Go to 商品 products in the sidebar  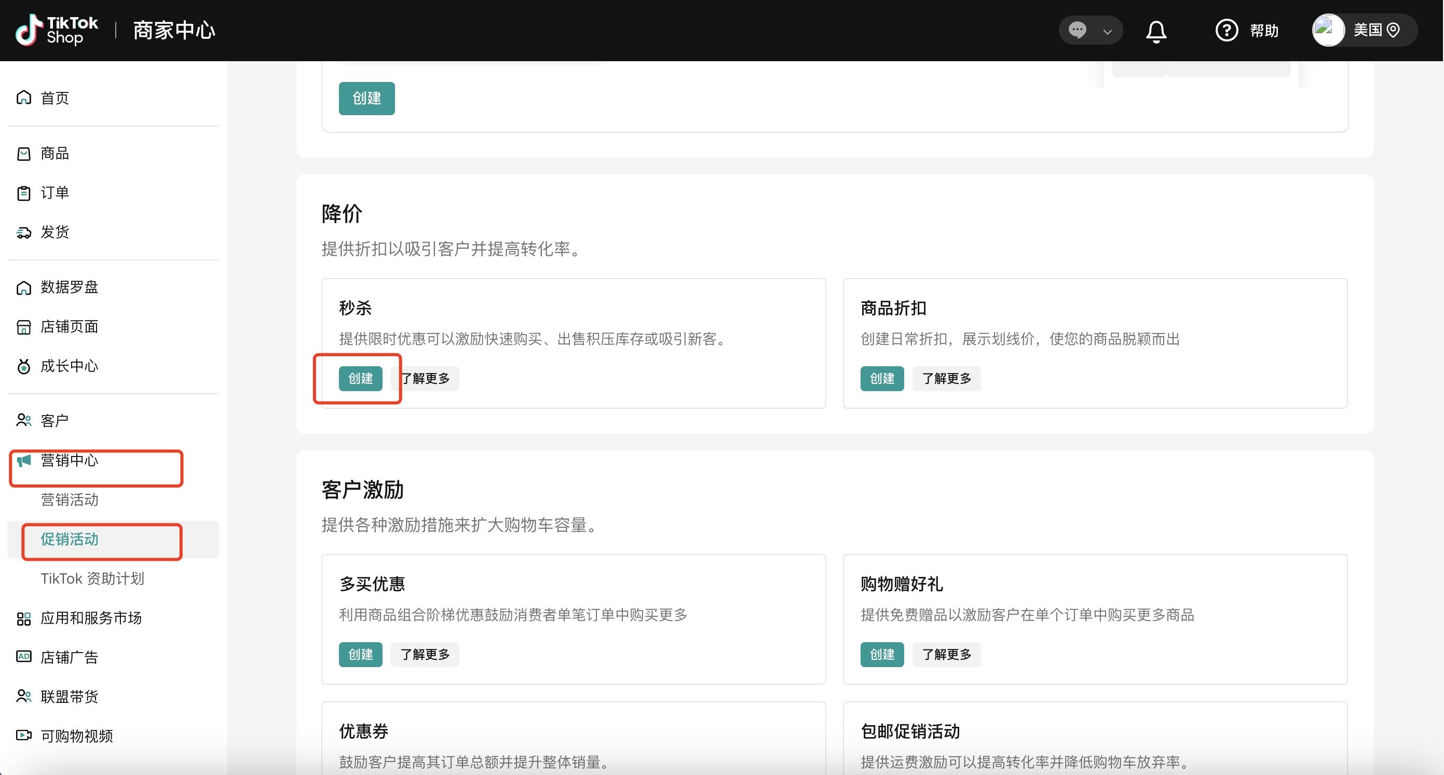pos(55,154)
